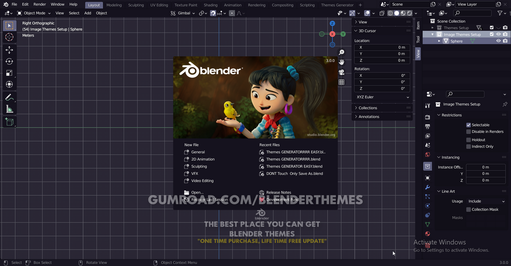Expand the Sphere tree item
511x266 pixels.
point(439,41)
